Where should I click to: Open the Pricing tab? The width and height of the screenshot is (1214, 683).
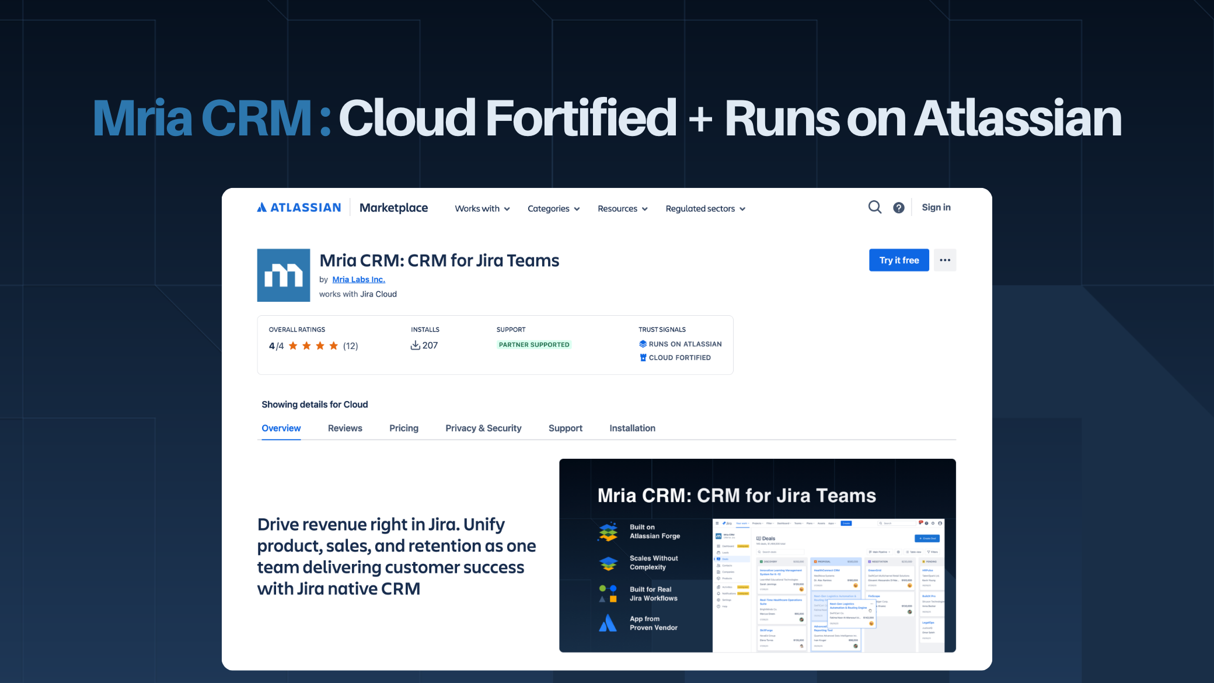[404, 428]
